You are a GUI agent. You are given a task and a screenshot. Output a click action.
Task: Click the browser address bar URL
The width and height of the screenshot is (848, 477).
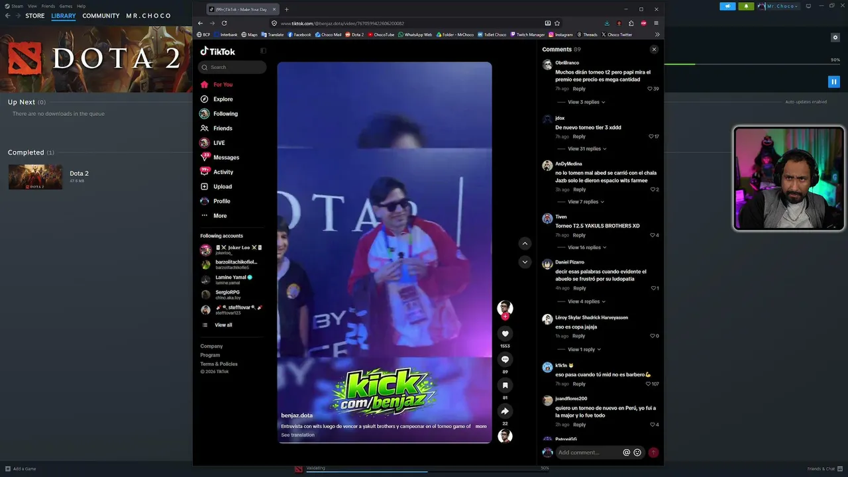tap(343, 23)
